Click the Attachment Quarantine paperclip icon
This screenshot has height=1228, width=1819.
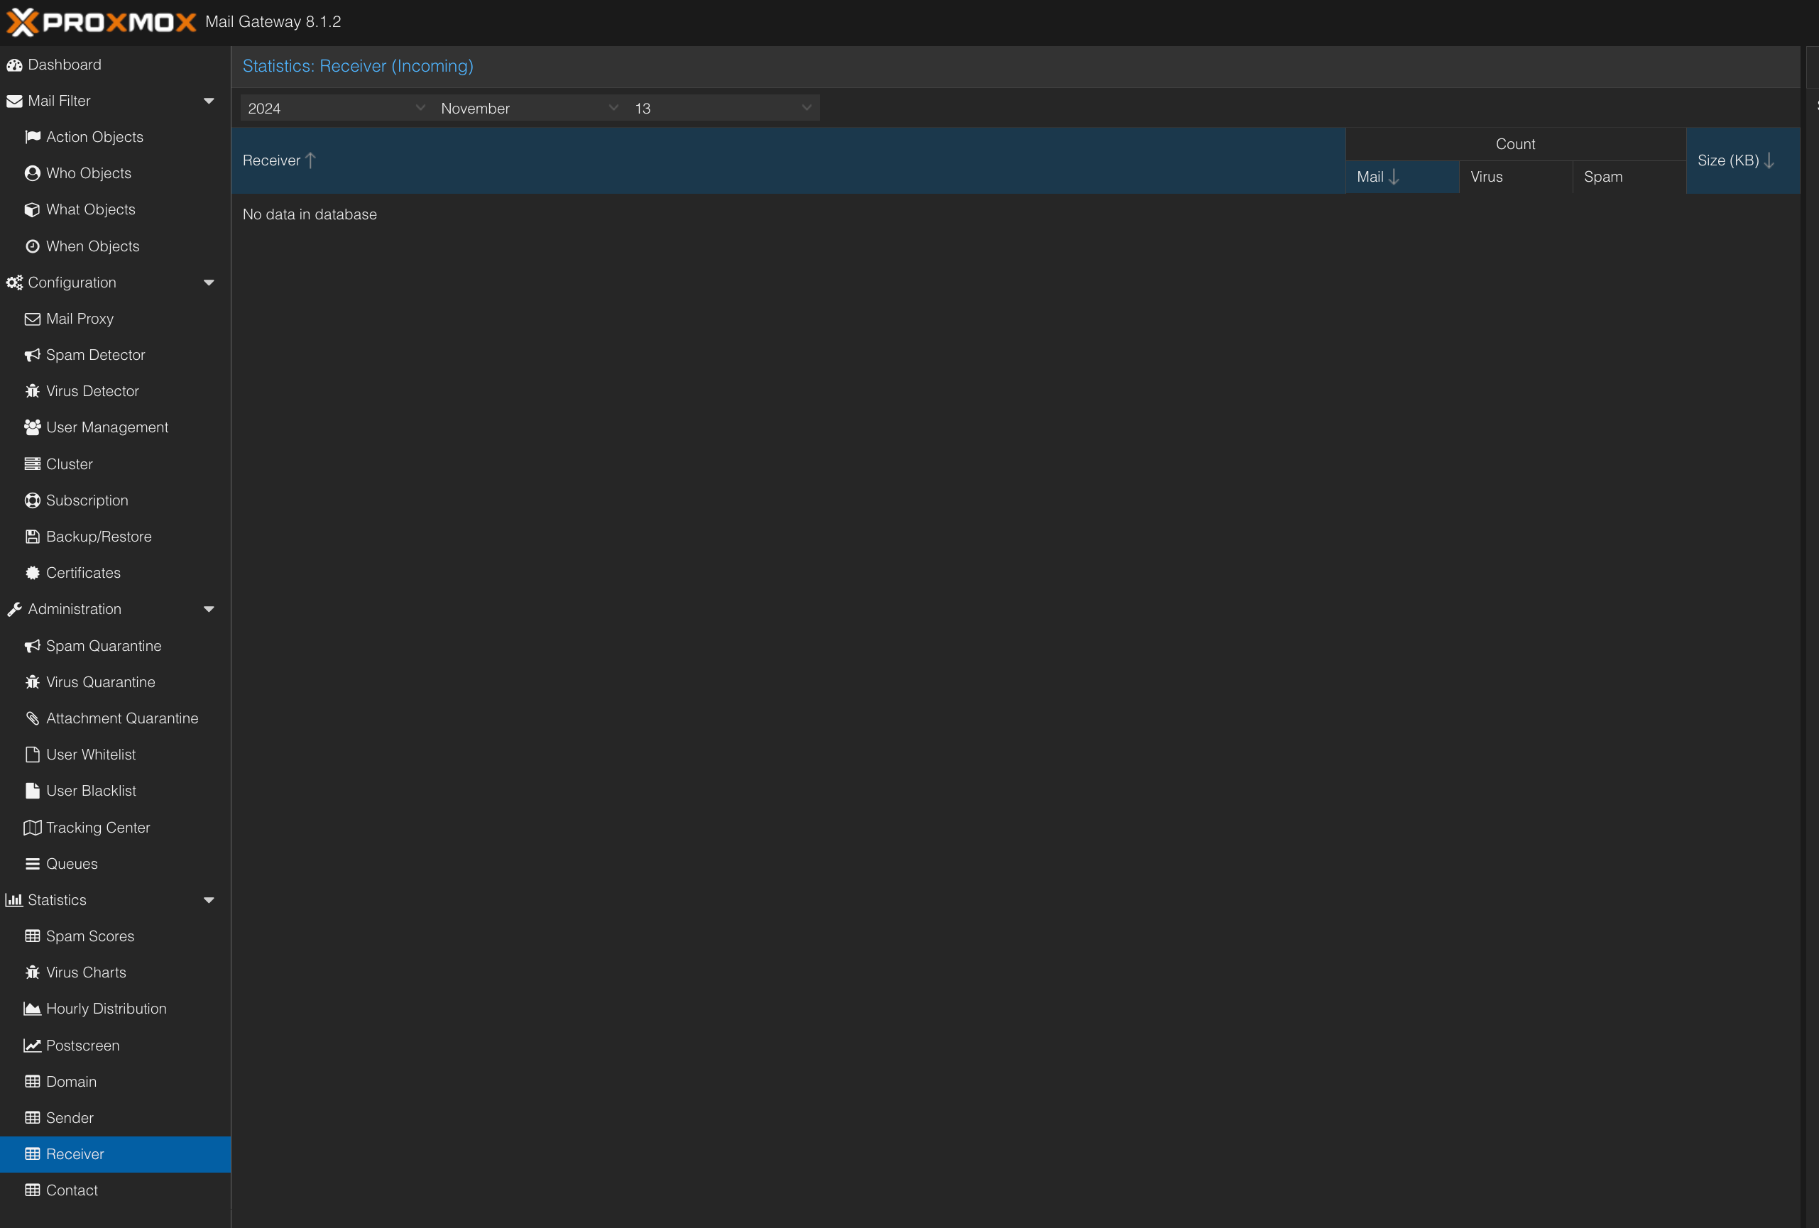[32, 718]
